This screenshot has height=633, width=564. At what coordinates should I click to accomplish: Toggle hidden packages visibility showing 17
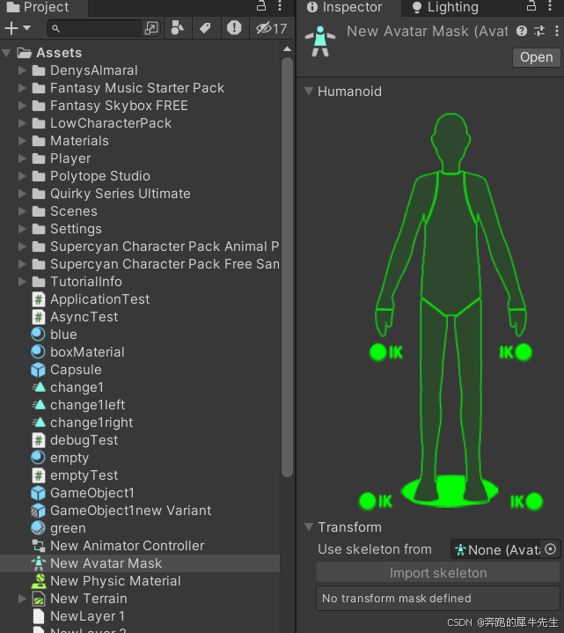coord(271,28)
